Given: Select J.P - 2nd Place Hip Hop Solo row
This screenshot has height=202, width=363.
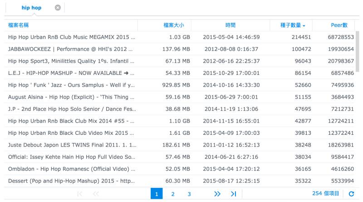Looking at the screenshot, I should pyautogui.click(x=179, y=109).
